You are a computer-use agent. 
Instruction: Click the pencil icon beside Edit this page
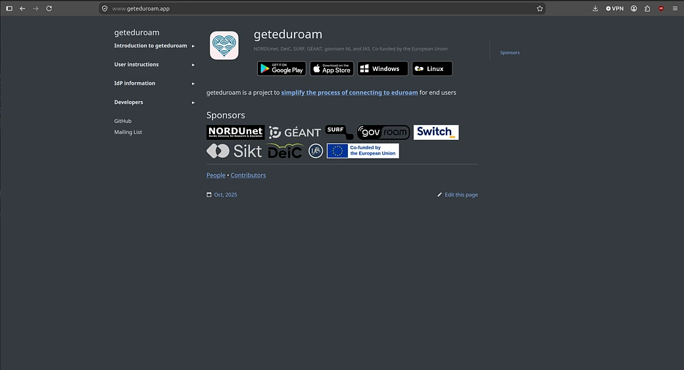coord(440,195)
